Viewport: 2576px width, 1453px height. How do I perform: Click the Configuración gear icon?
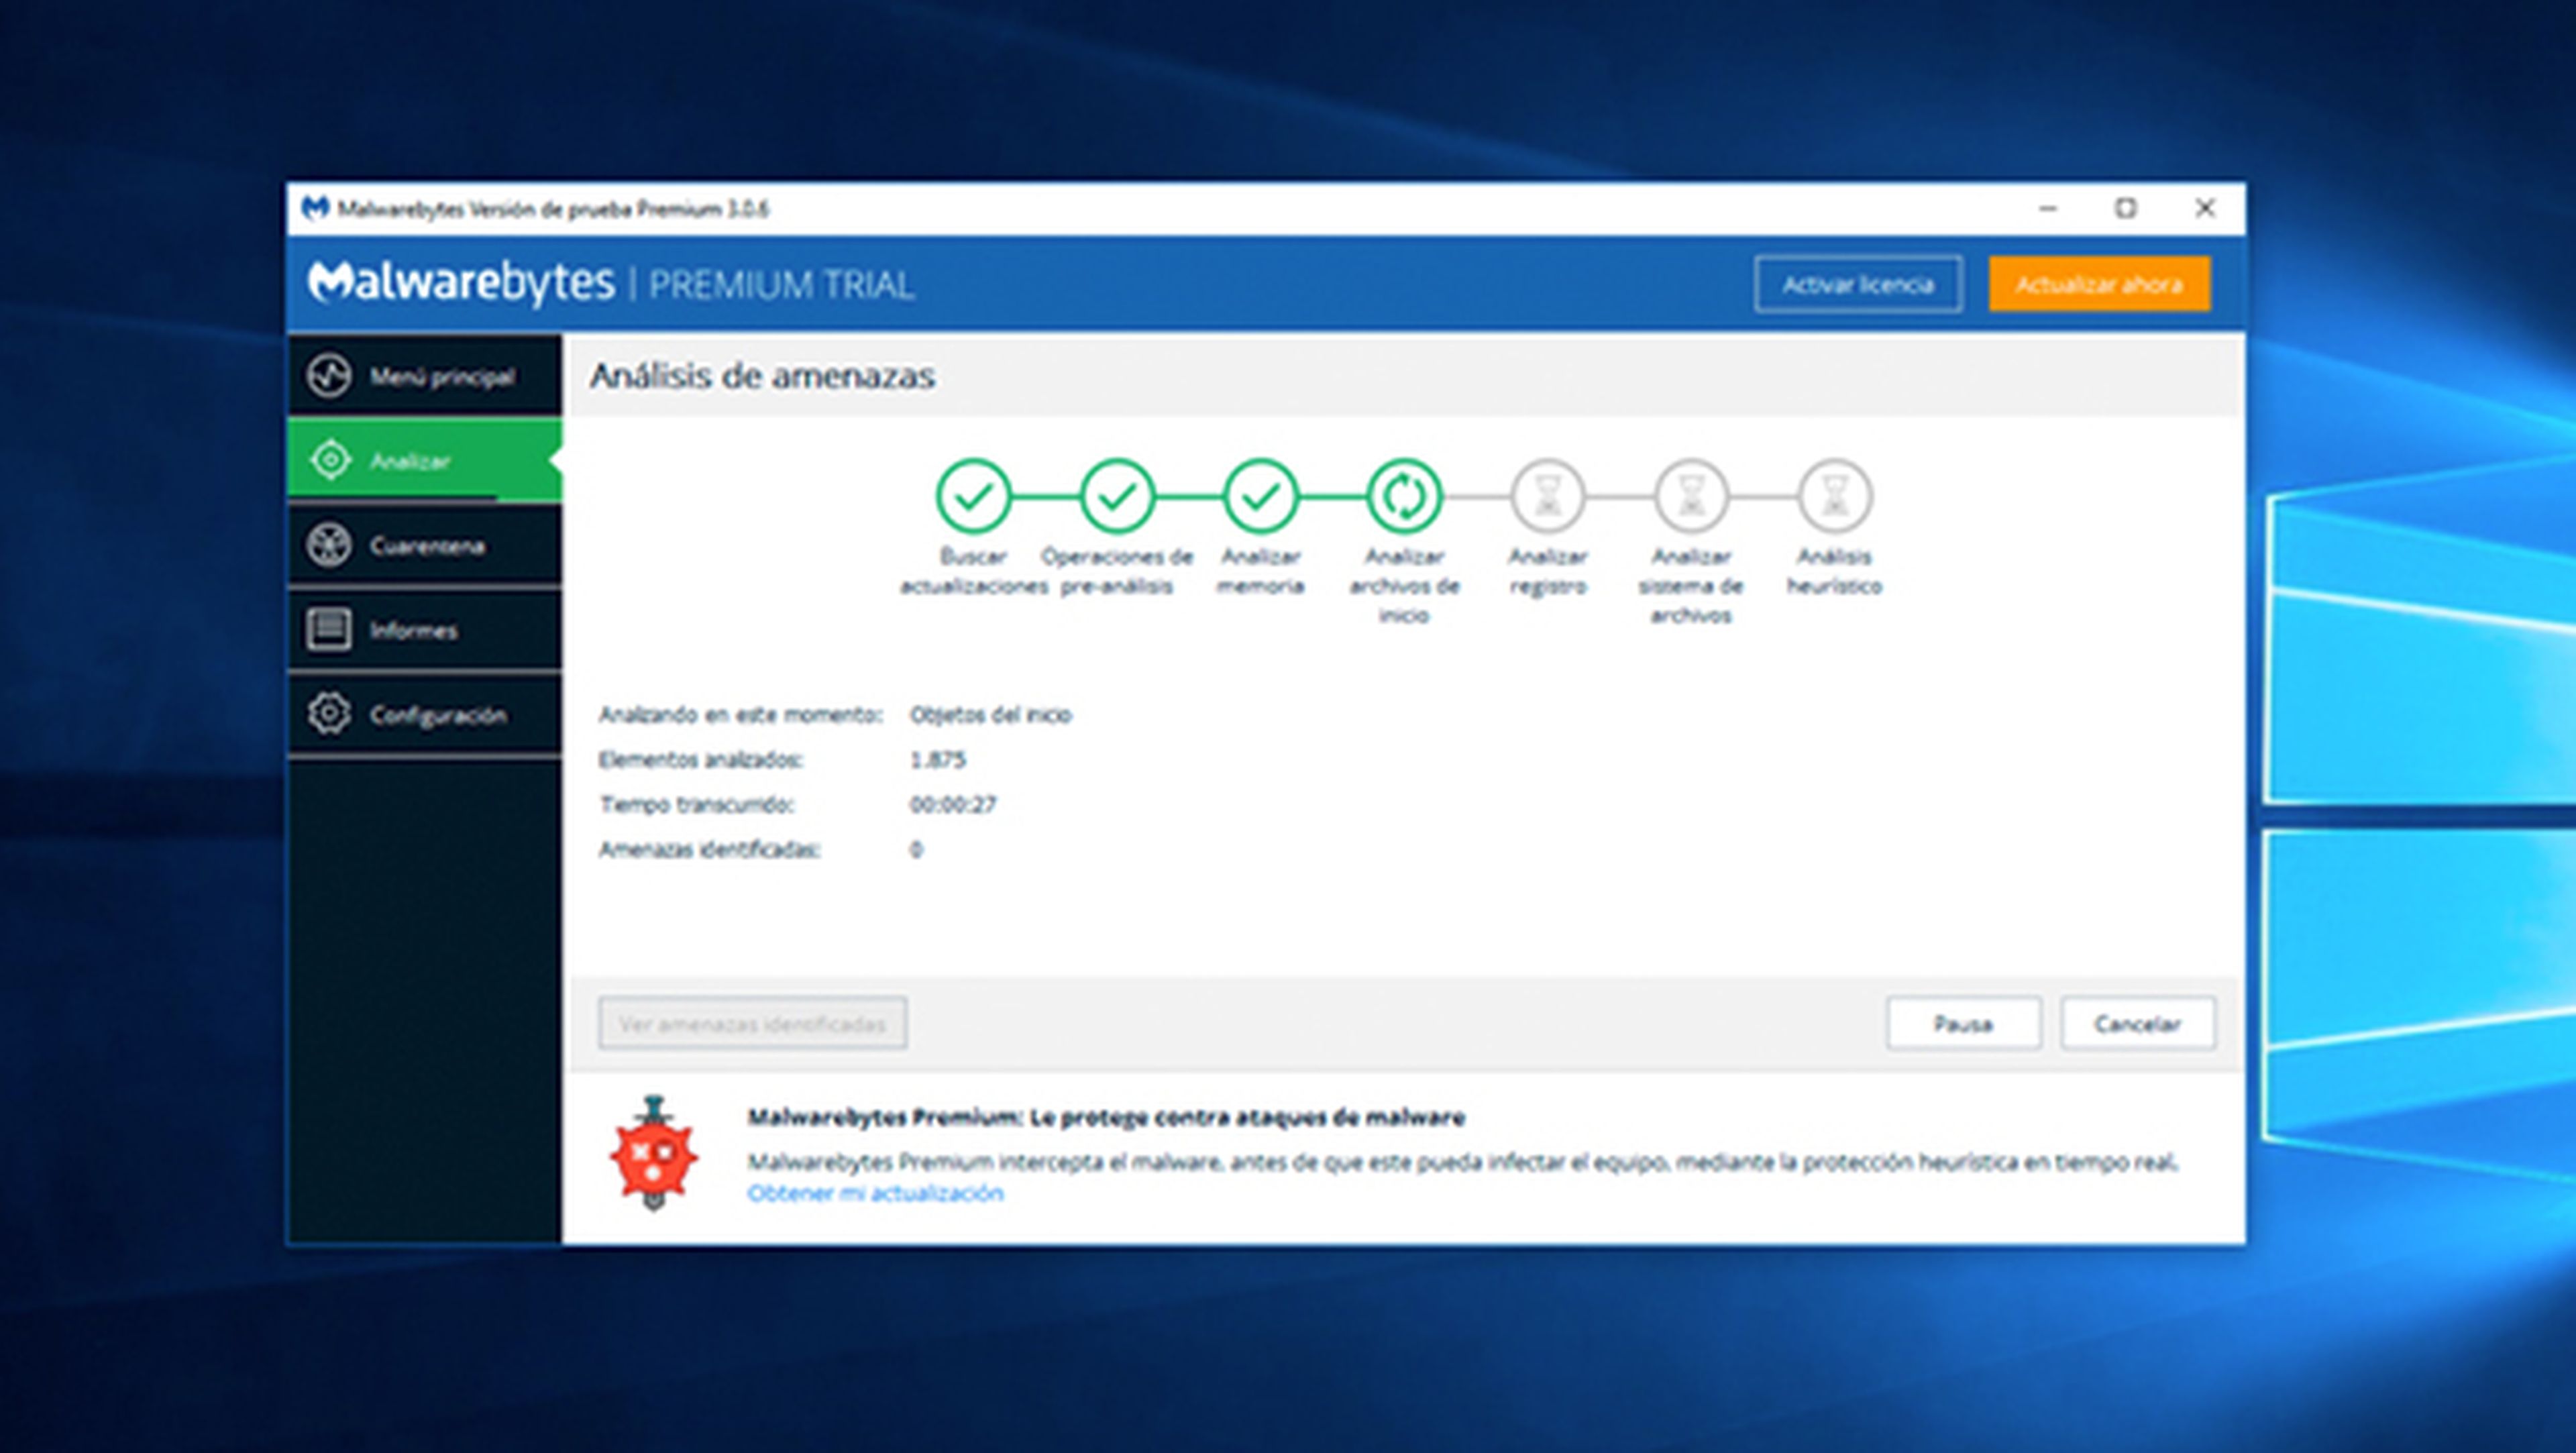[329, 714]
